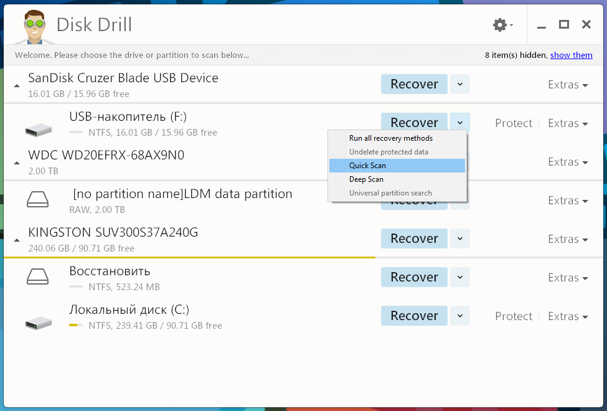Choose Universal partition search entry
The width and height of the screenshot is (607, 411).
tap(397, 193)
